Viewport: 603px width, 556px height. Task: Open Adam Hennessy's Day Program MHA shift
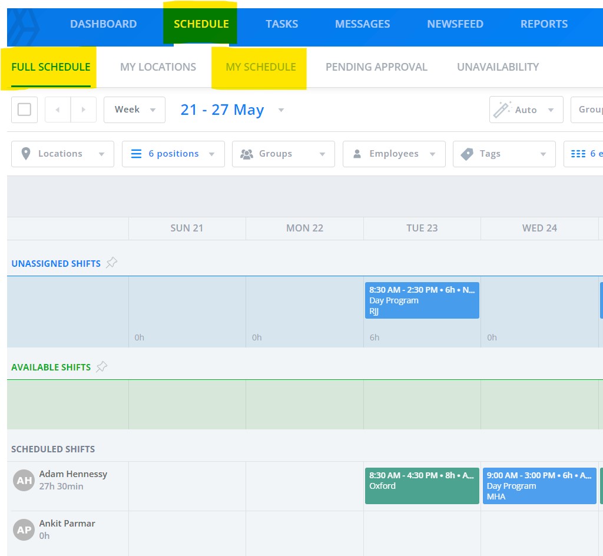pyautogui.click(x=539, y=486)
